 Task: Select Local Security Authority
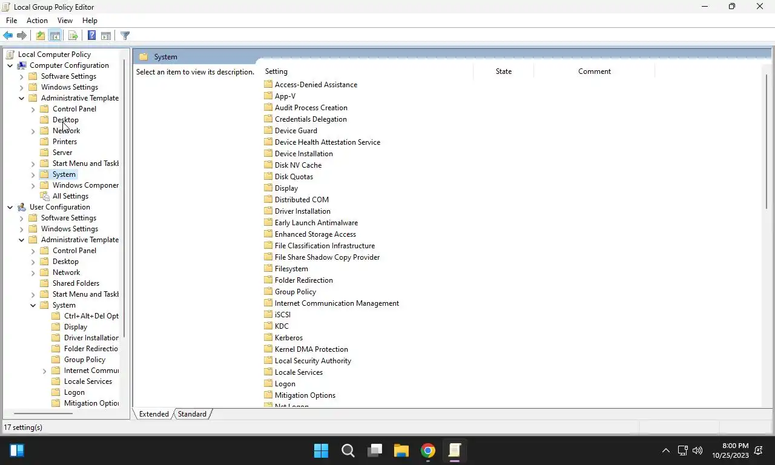click(313, 361)
